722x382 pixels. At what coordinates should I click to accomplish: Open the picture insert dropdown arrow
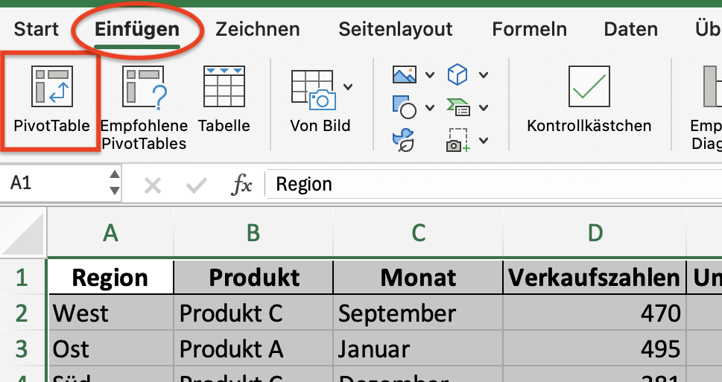tap(430, 74)
